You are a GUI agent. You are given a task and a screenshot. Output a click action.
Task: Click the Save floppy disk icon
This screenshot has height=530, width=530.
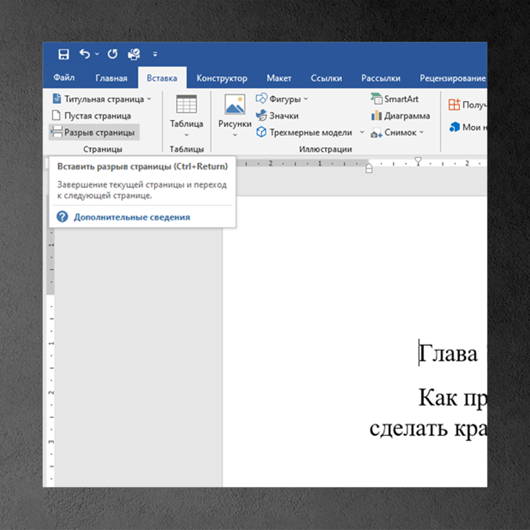pyautogui.click(x=64, y=54)
